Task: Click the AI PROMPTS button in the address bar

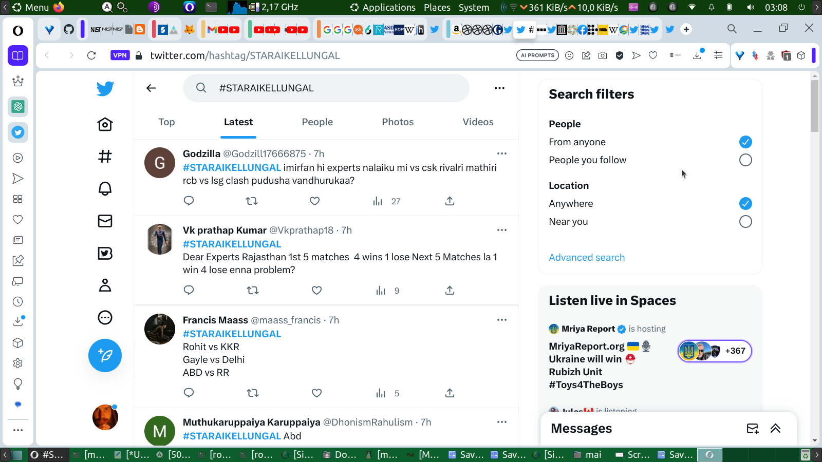Action: [x=537, y=55]
